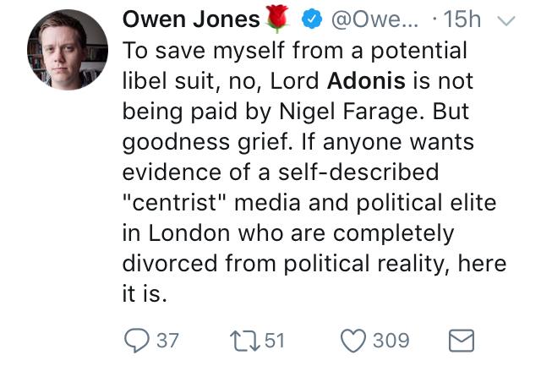Open tweet by clicking "goodness grief" text

(211, 142)
